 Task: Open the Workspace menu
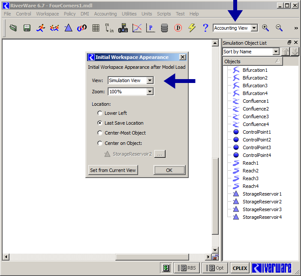(48, 14)
